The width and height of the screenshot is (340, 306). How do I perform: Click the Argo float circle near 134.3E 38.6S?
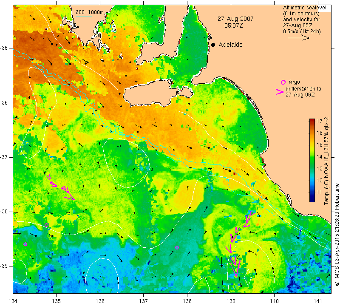point(25,244)
